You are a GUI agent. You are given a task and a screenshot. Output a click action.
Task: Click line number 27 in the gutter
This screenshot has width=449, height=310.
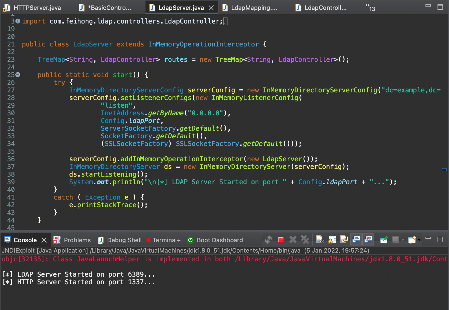coord(11,90)
